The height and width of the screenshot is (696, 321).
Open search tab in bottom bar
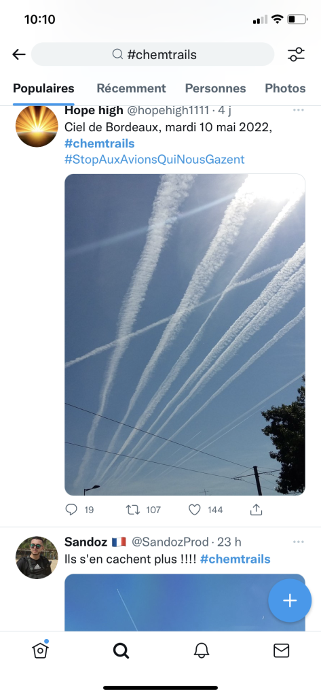pos(121,650)
